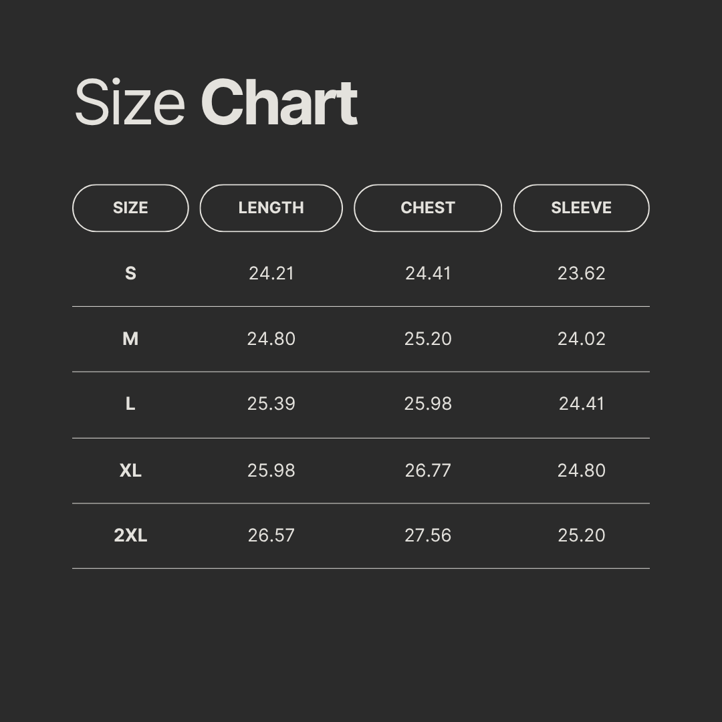Click length value 25.39 for size L
722x722 pixels.
[271, 404]
